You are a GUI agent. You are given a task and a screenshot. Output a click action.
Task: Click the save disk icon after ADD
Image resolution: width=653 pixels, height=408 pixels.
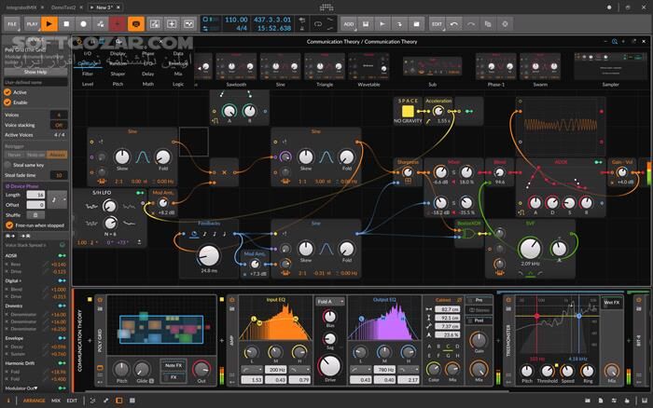tap(366, 24)
